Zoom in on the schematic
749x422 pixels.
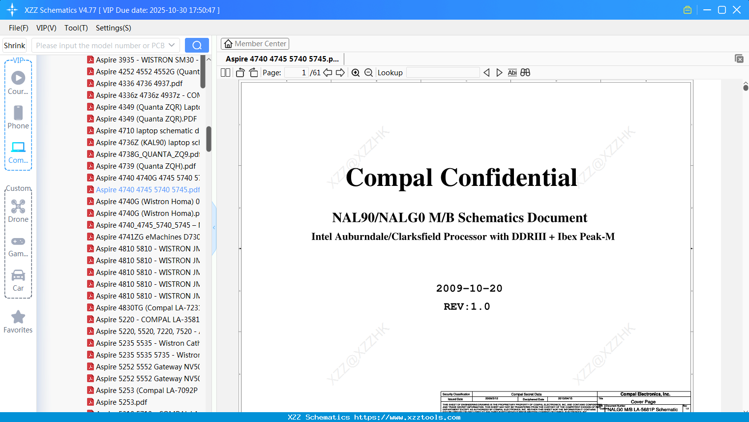356,73
